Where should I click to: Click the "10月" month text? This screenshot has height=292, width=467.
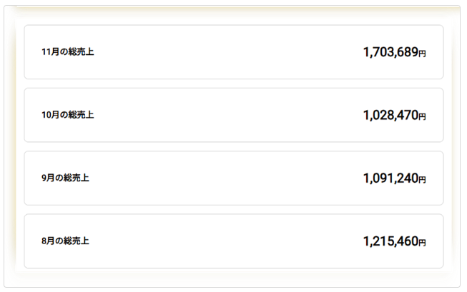50,115
